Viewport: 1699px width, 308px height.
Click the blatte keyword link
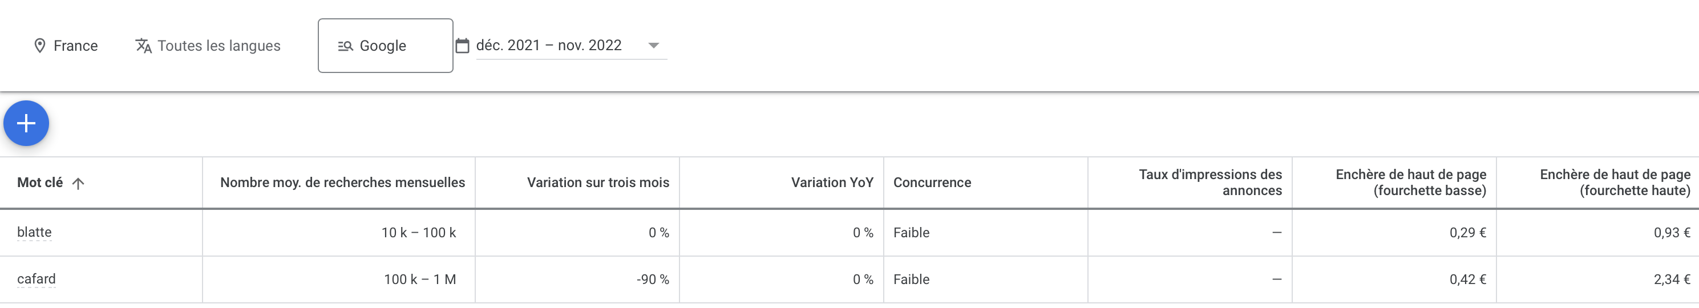[34, 232]
